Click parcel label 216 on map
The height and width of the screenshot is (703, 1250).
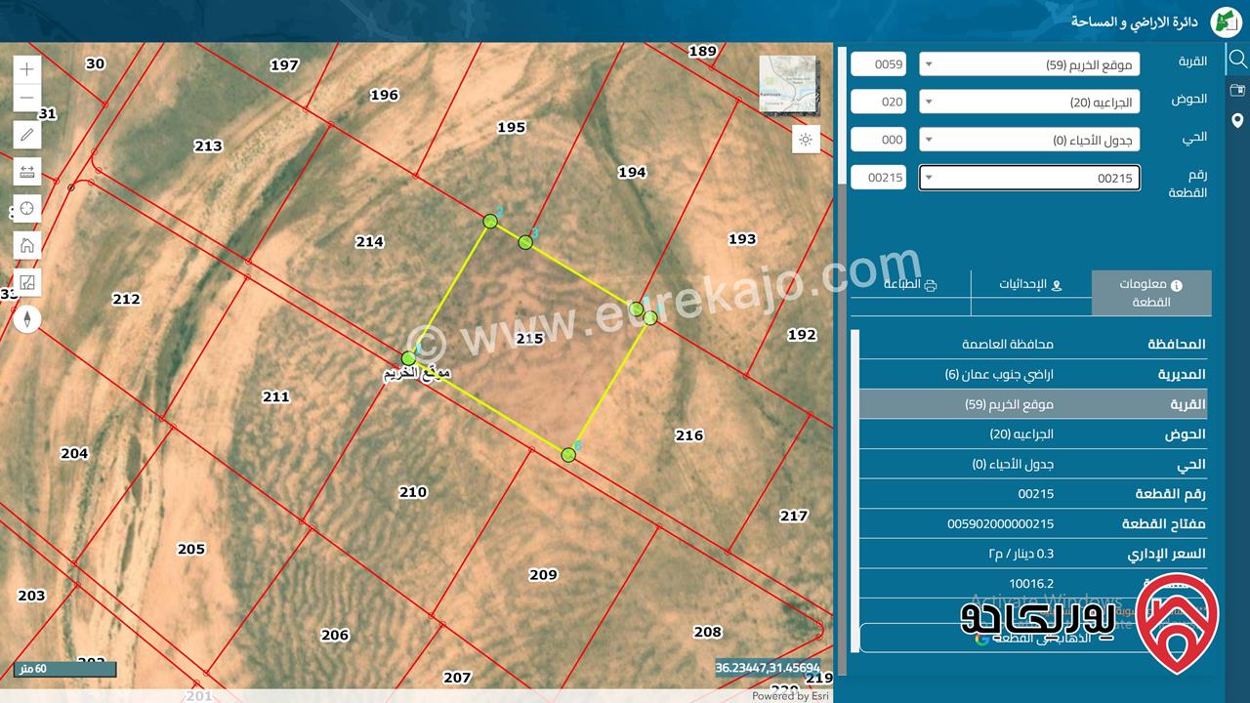tap(689, 434)
